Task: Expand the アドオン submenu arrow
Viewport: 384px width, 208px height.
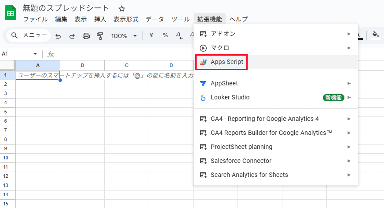Action: 349,34
